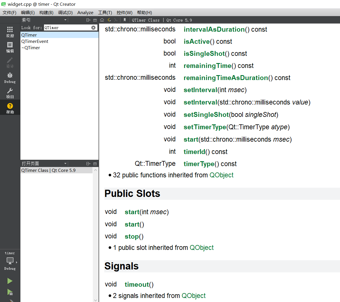340x302 pixels.
Task: Run the project with green play button
Action: [x=10, y=281]
